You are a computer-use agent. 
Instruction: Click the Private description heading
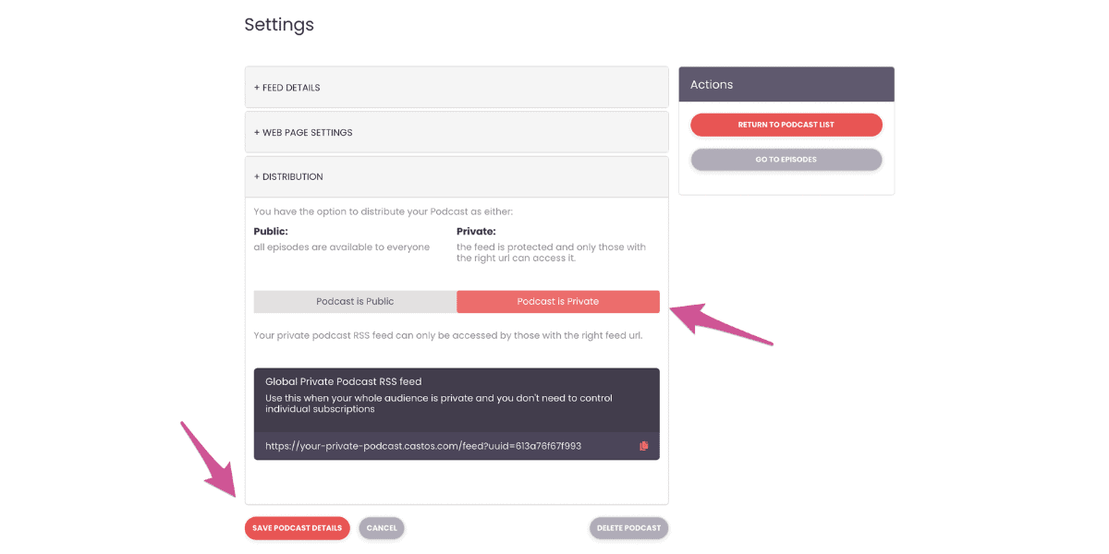click(476, 232)
